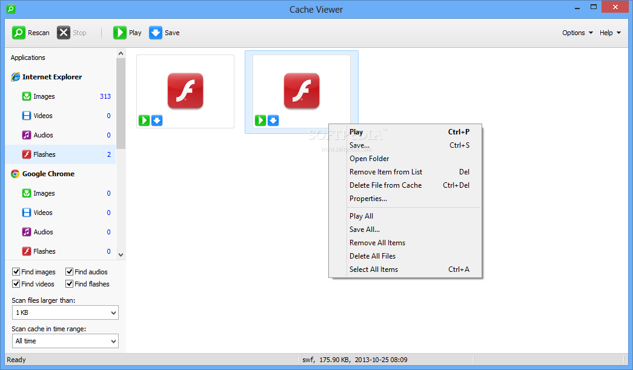Click the Applications sidebar header
Image resolution: width=633 pixels, height=370 pixels.
pyautogui.click(x=28, y=58)
